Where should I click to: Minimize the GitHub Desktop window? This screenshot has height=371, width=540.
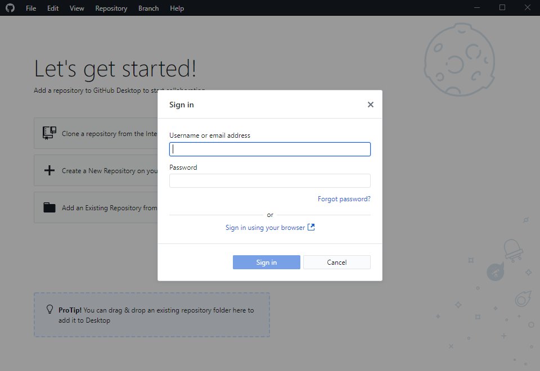tap(477, 7)
